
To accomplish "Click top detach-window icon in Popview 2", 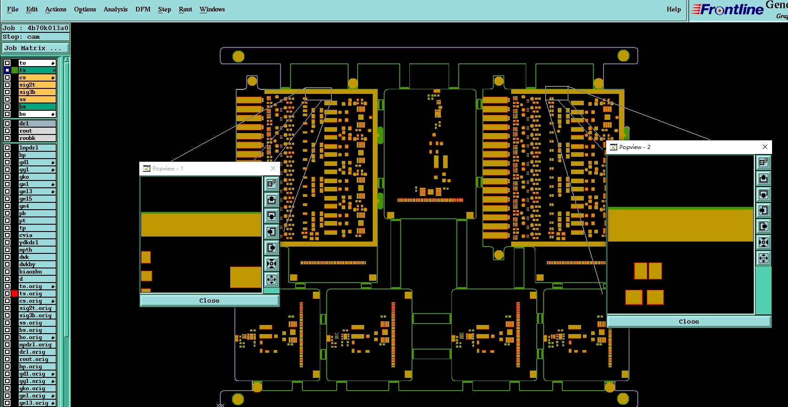I will [763, 162].
